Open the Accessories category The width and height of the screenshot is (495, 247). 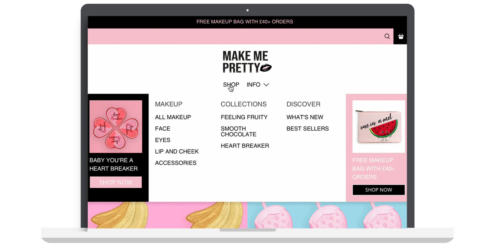pyautogui.click(x=175, y=163)
